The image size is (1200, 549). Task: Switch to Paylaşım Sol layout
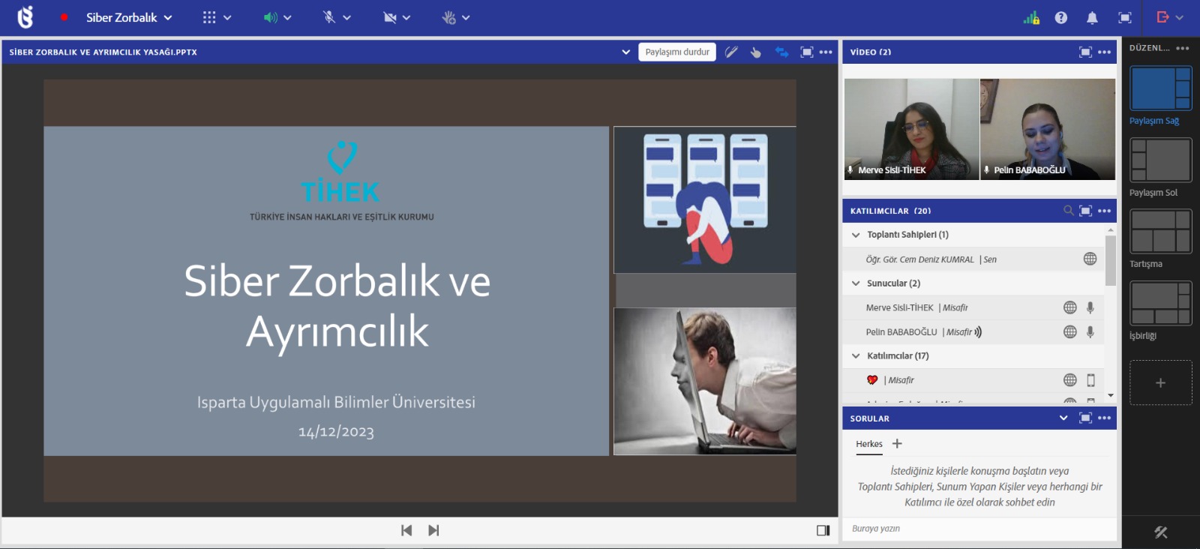[x=1160, y=160]
